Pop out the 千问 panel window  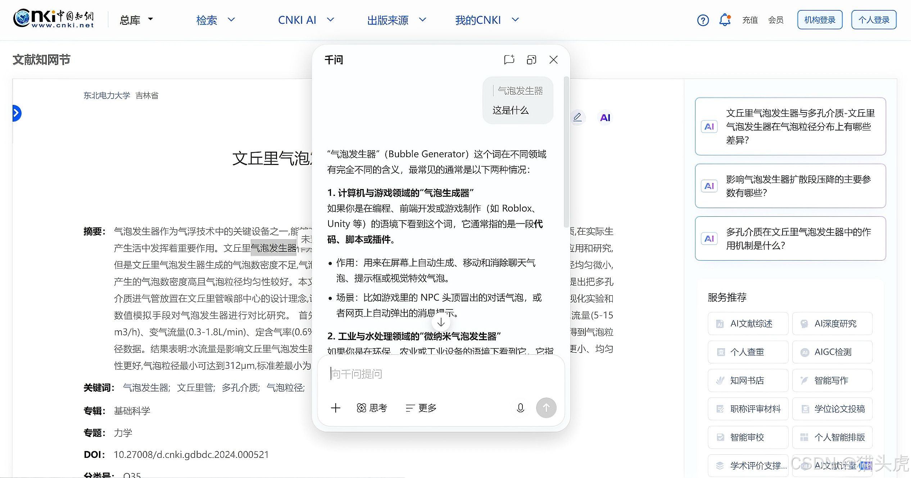531,60
